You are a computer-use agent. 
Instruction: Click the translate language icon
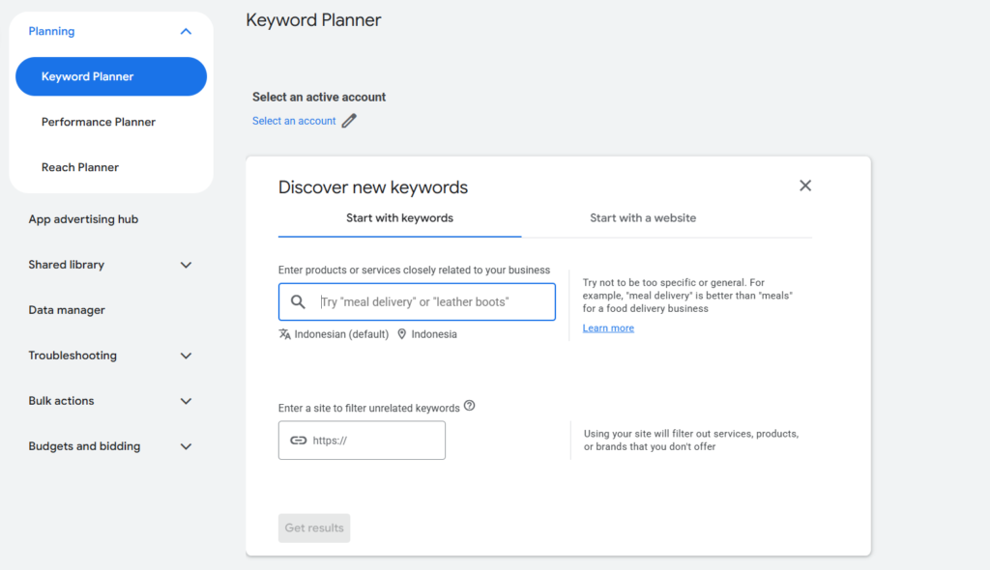285,334
